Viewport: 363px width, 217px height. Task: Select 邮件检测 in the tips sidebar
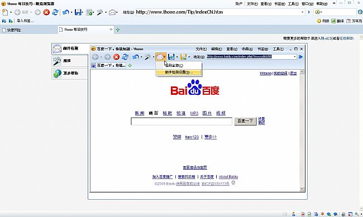(70, 49)
